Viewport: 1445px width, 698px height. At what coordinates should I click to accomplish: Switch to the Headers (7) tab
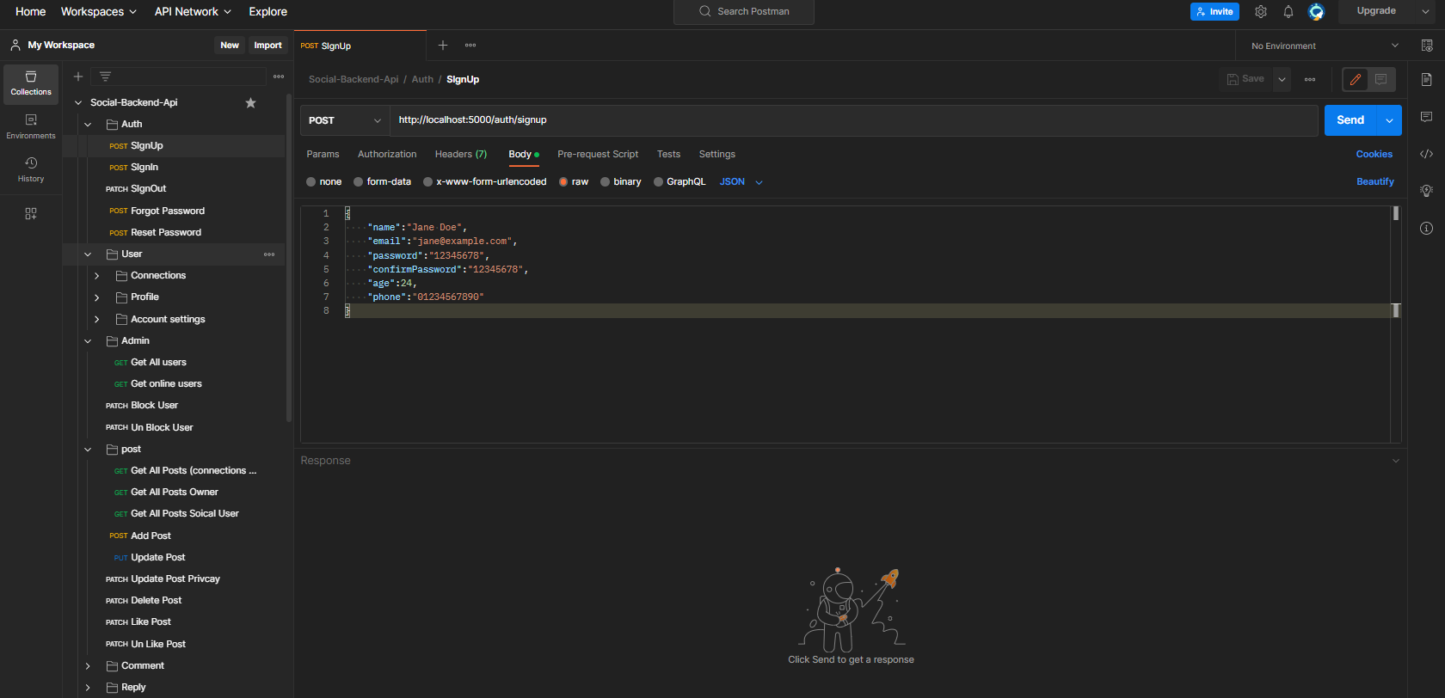tap(461, 155)
